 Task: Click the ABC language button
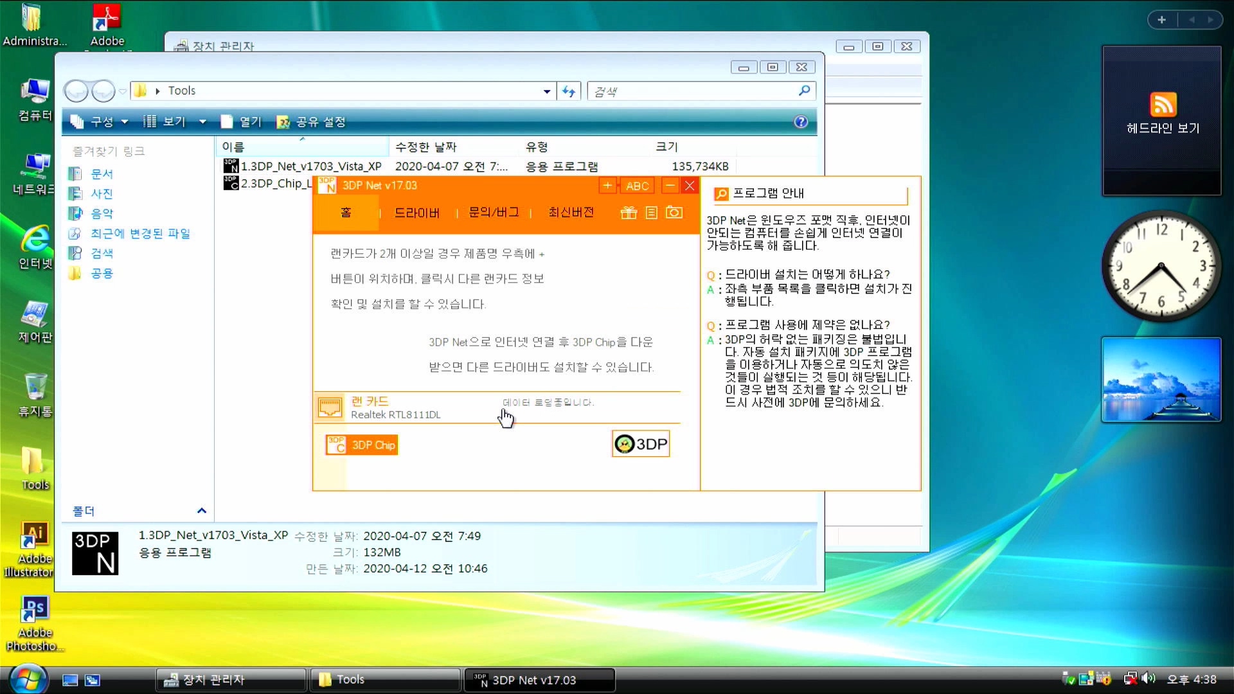(x=637, y=186)
